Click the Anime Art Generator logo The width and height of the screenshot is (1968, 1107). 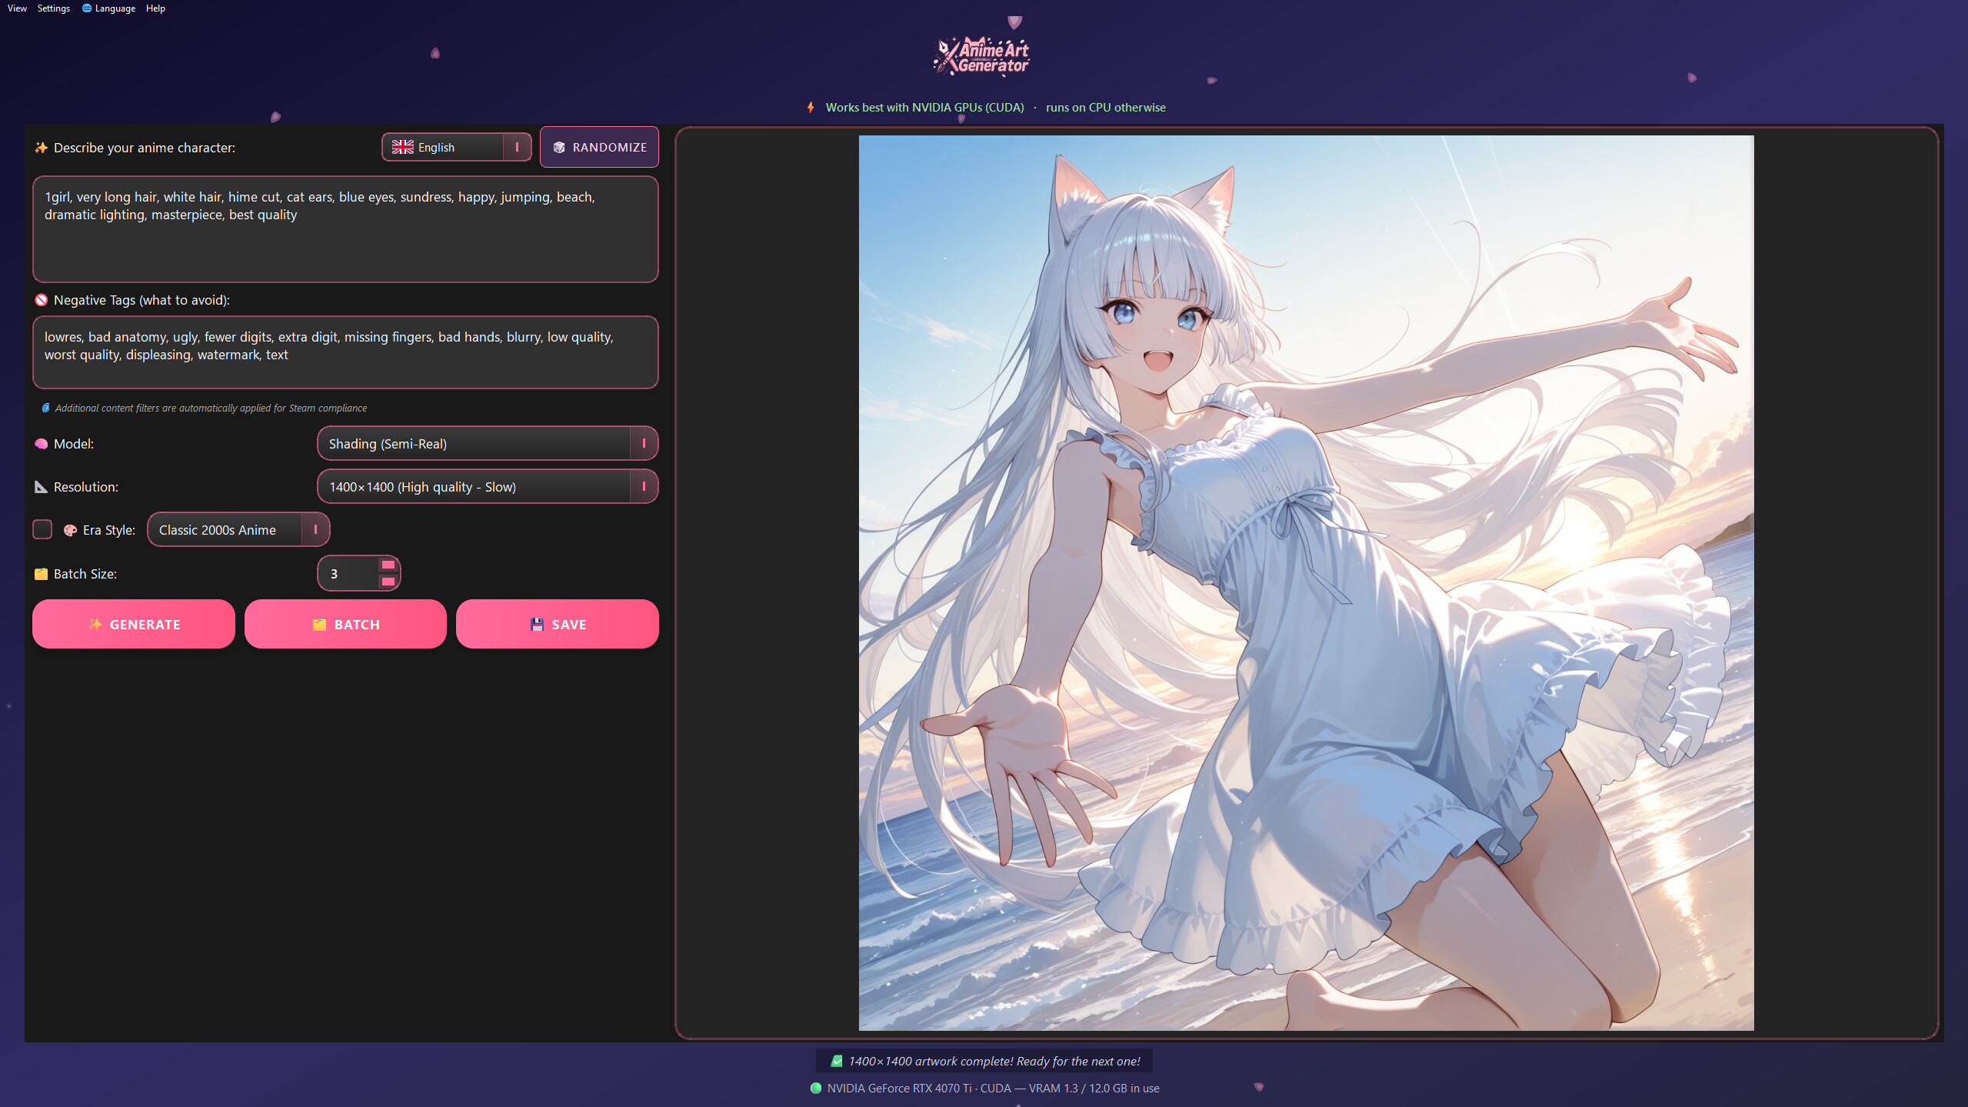coord(982,56)
